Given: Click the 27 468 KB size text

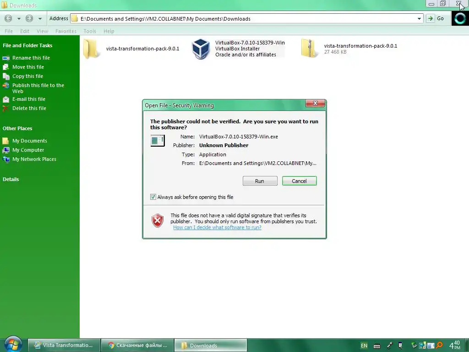Looking at the screenshot, I should coord(335,52).
